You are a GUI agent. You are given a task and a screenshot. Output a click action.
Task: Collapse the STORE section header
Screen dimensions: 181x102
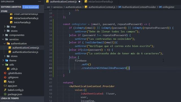(4, 11)
